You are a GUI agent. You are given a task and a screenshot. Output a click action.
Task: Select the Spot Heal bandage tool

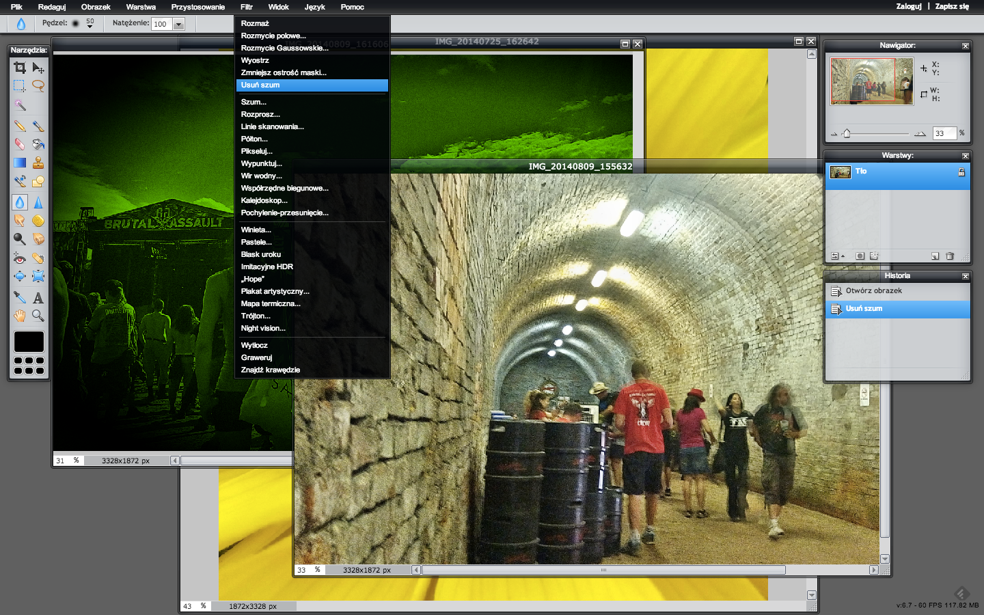pyautogui.click(x=38, y=258)
